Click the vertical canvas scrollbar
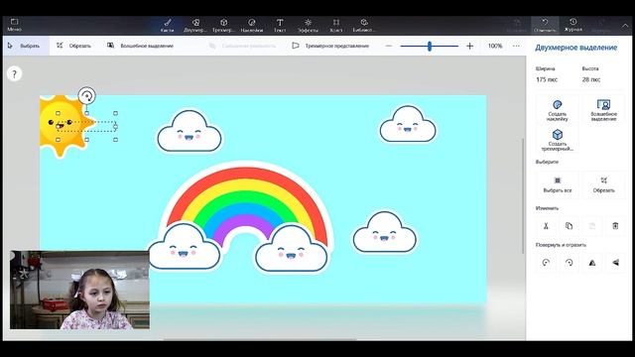635x357 pixels. tap(523, 196)
